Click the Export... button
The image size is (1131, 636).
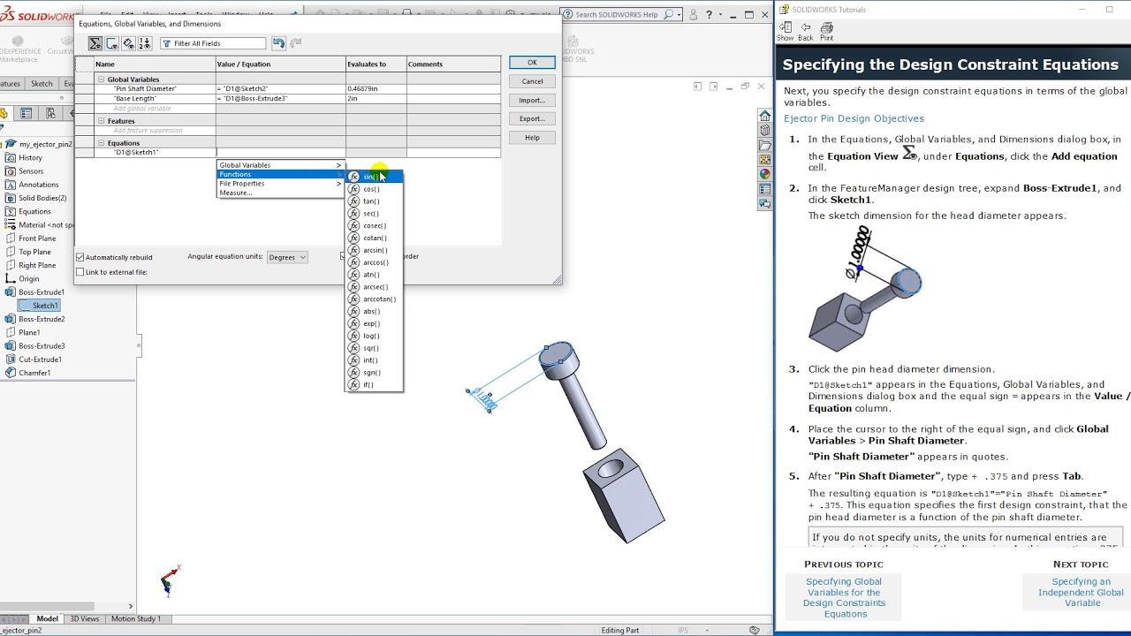pyautogui.click(x=532, y=118)
